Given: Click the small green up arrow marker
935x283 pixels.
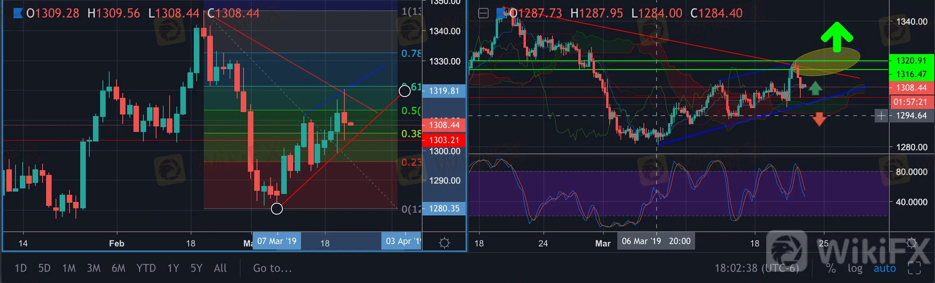Looking at the screenshot, I should (815, 88).
